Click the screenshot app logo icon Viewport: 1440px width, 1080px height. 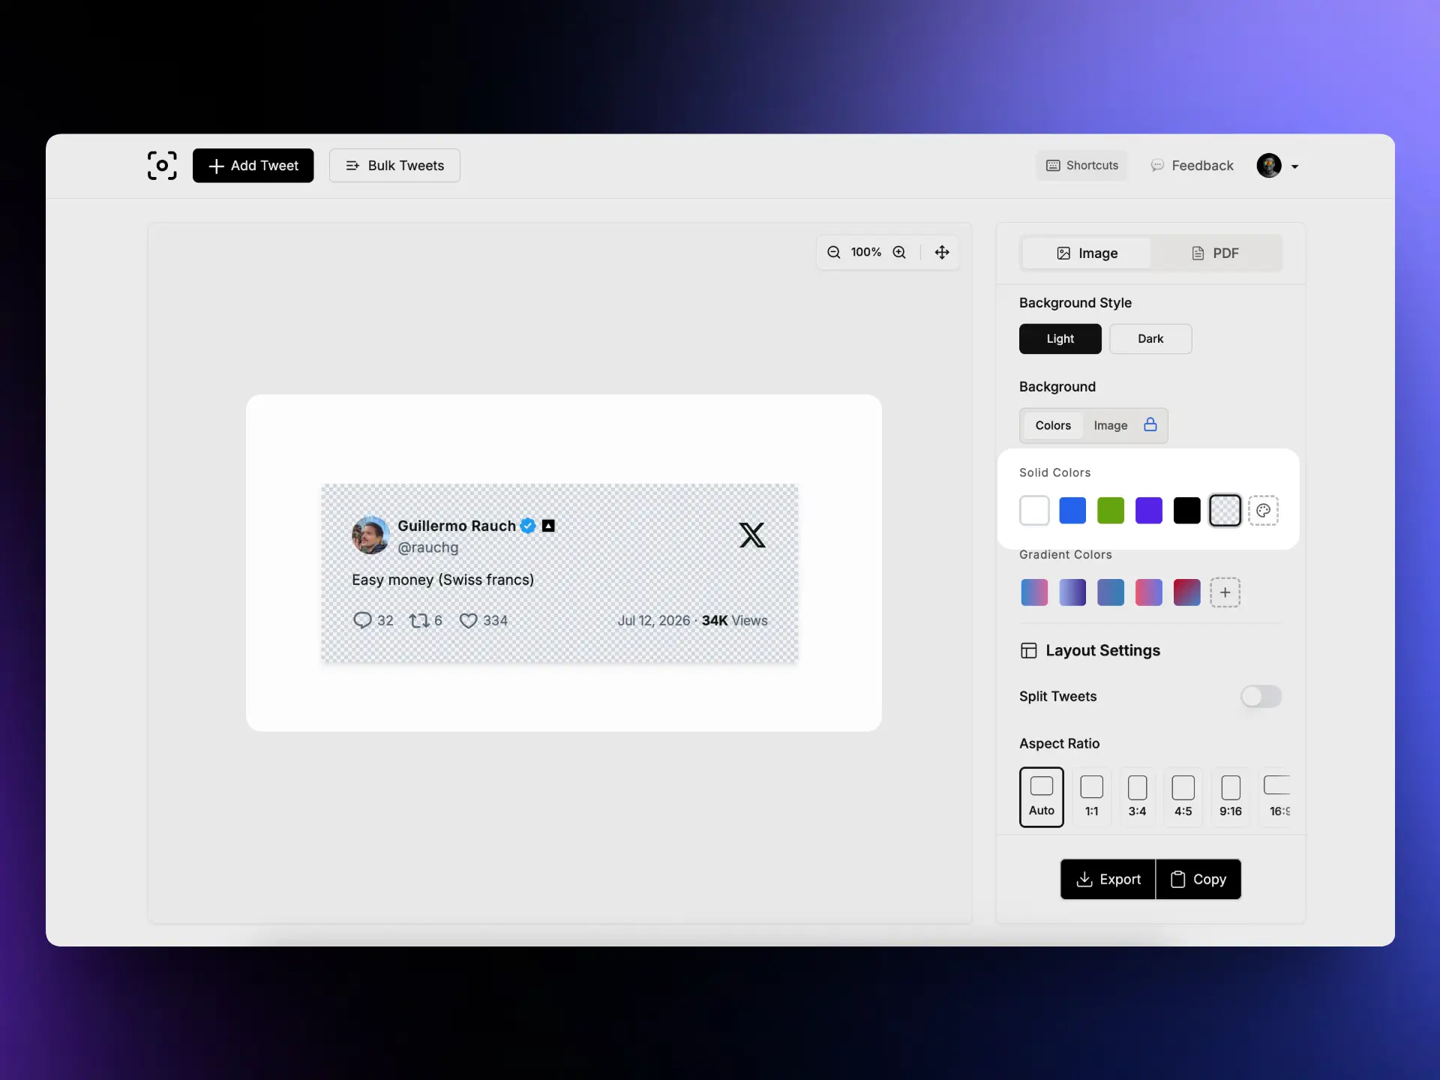162,166
